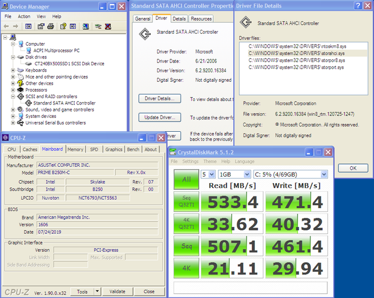Click the Other devices yellow question icon
Viewport: 374px width, 298px height.
pos(20,83)
